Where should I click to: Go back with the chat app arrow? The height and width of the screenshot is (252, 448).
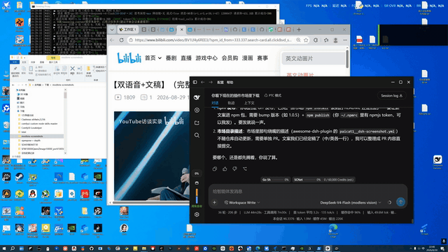[x=202, y=83]
